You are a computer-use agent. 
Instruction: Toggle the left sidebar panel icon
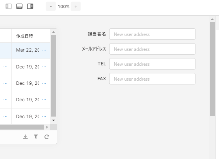tap(8, 6)
